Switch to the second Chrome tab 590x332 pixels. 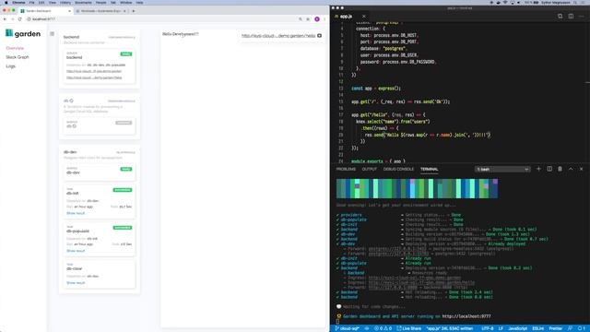click(x=100, y=11)
